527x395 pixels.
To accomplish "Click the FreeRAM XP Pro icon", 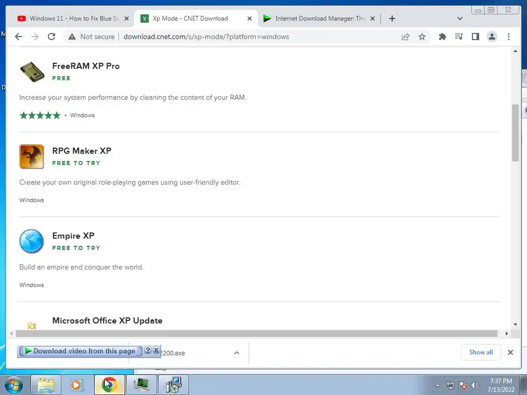I will click(32, 72).
